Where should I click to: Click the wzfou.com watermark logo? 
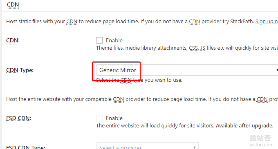[261, 141]
